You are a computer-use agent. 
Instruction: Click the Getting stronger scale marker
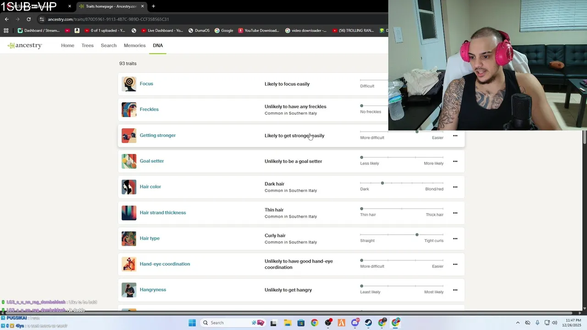(x=417, y=132)
